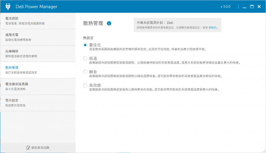Click the 低溫 option label

[x=93, y=58]
